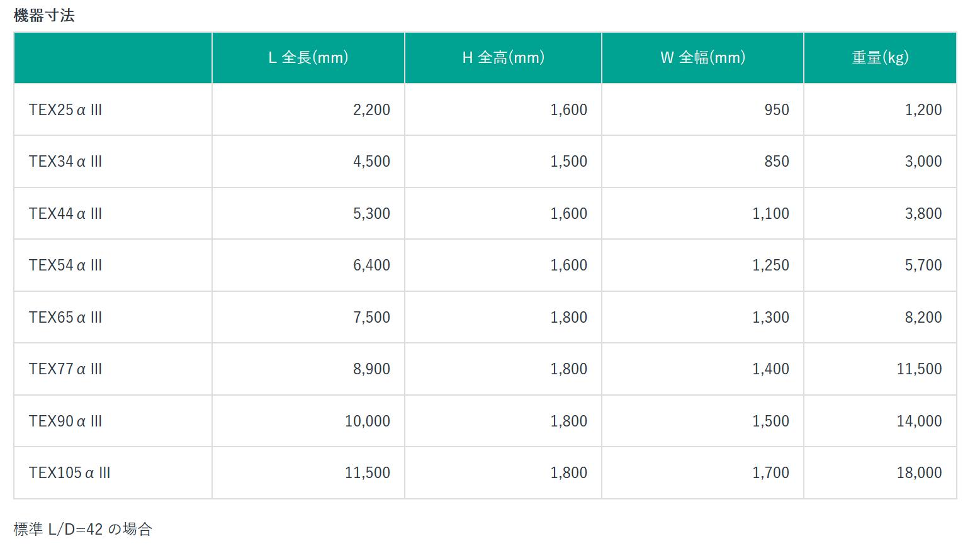Select the TEX65αIII model row label
Image resolution: width=975 pixels, height=551 pixels.
65,318
